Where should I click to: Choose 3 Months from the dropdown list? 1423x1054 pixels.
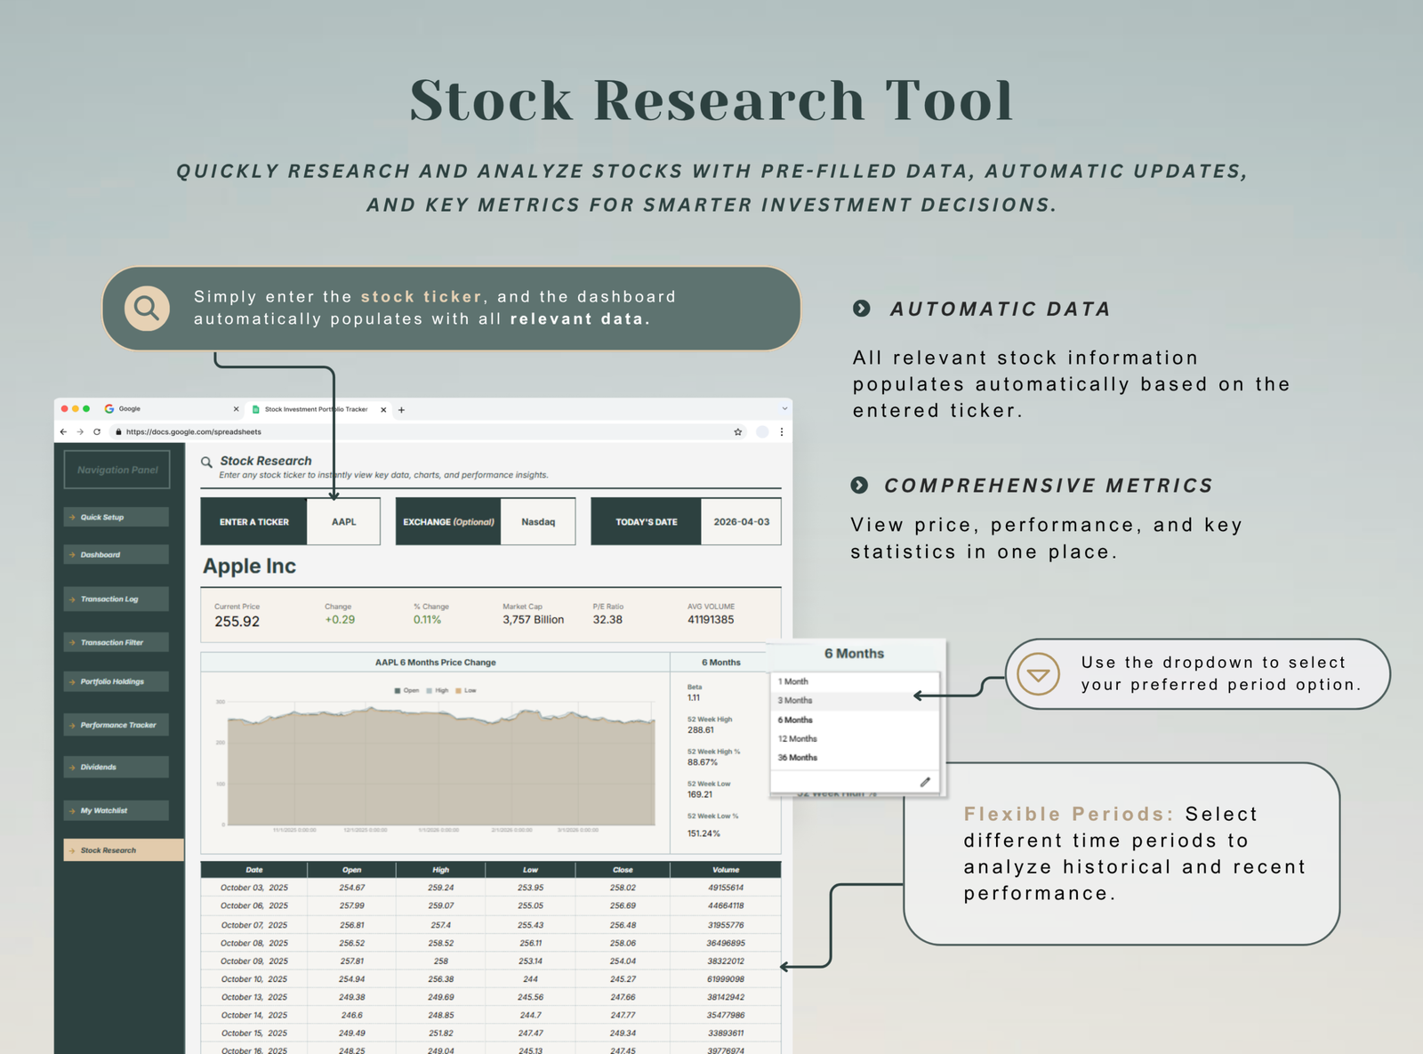[x=855, y=700]
